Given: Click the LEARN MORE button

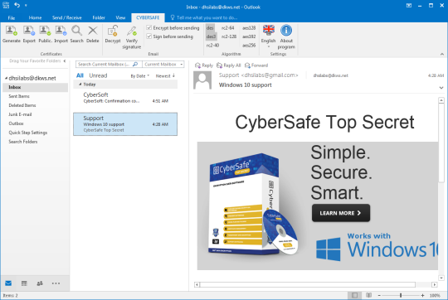Looking at the screenshot, I should click(341, 213).
